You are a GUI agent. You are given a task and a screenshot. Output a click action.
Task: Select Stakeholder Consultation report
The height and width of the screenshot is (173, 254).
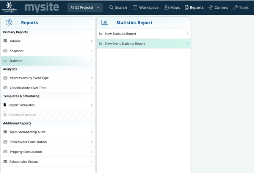48,142
